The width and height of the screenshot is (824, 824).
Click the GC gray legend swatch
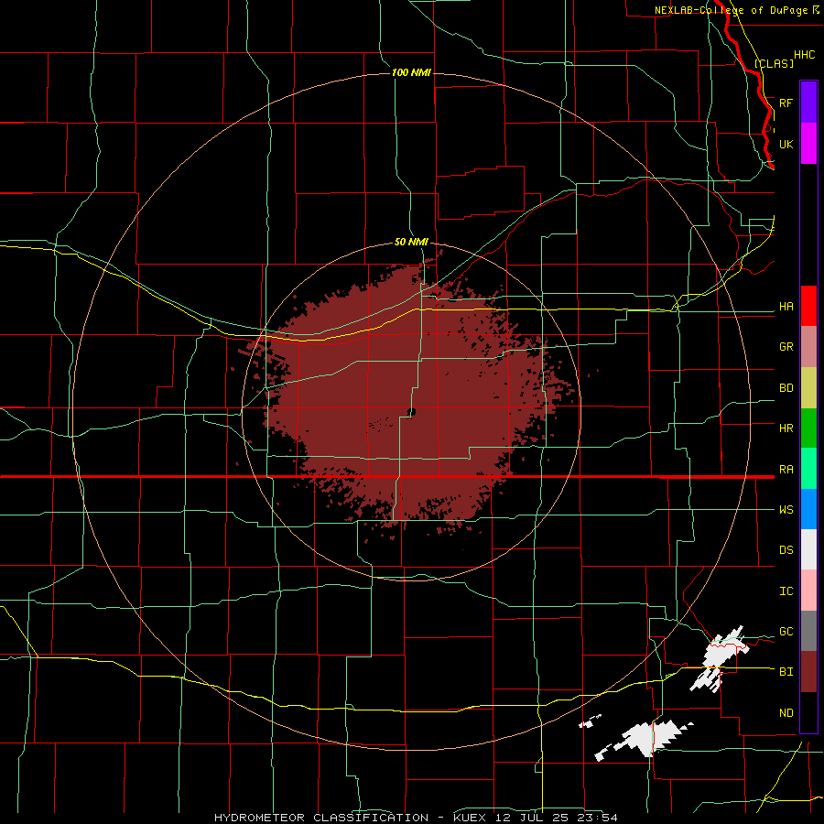[x=808, y=631]
